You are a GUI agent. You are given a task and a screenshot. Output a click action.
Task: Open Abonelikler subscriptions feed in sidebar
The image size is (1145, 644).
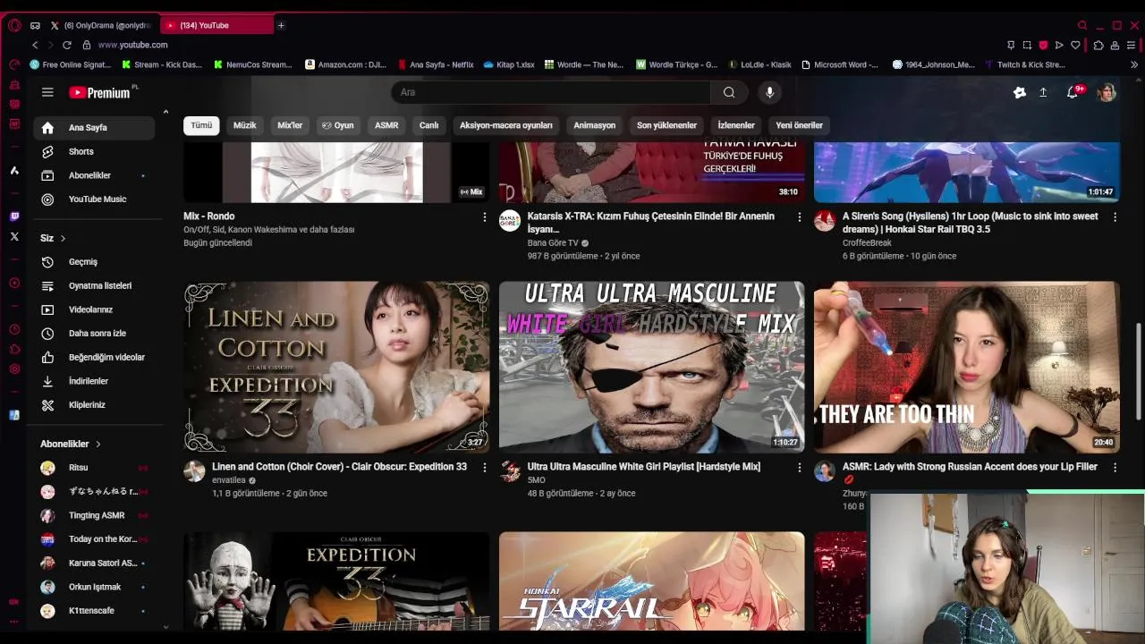click(x=94, y=175)
